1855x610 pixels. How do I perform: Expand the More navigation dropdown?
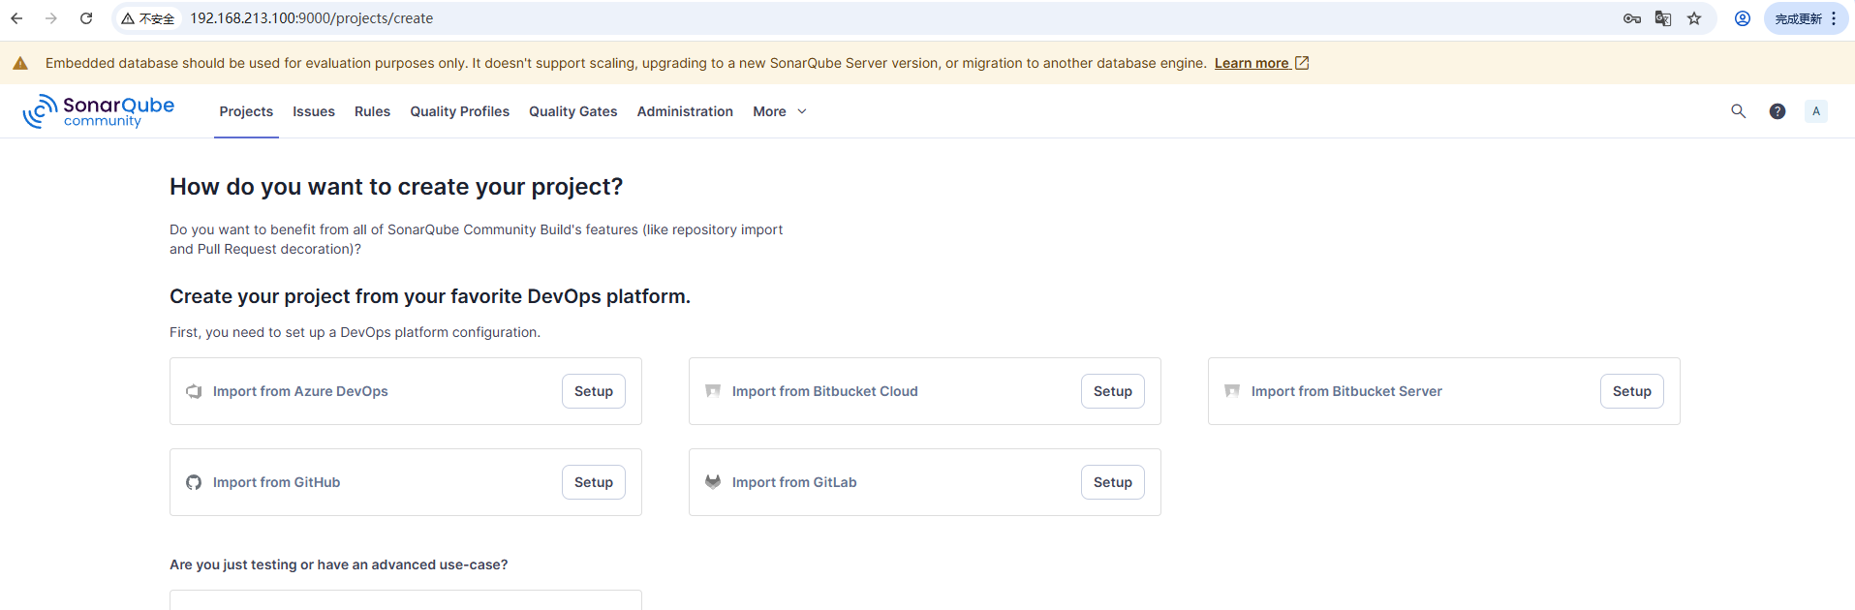coord(779,111)
